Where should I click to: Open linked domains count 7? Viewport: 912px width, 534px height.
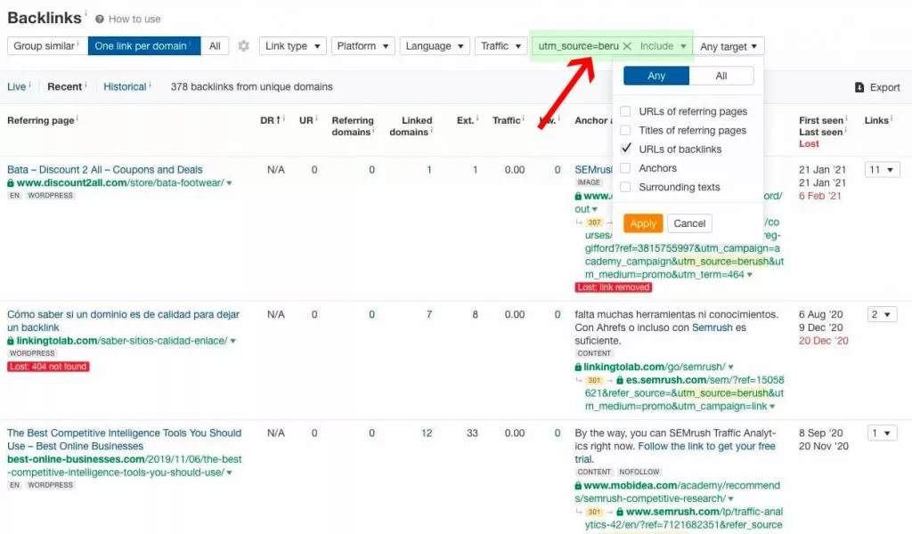coord(428,314)
